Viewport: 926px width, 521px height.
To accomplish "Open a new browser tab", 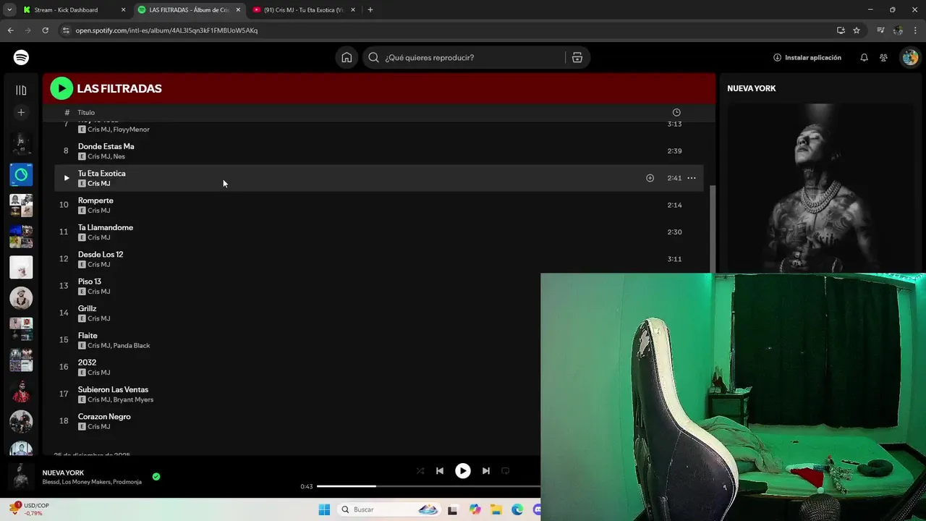I will (370, 10).
